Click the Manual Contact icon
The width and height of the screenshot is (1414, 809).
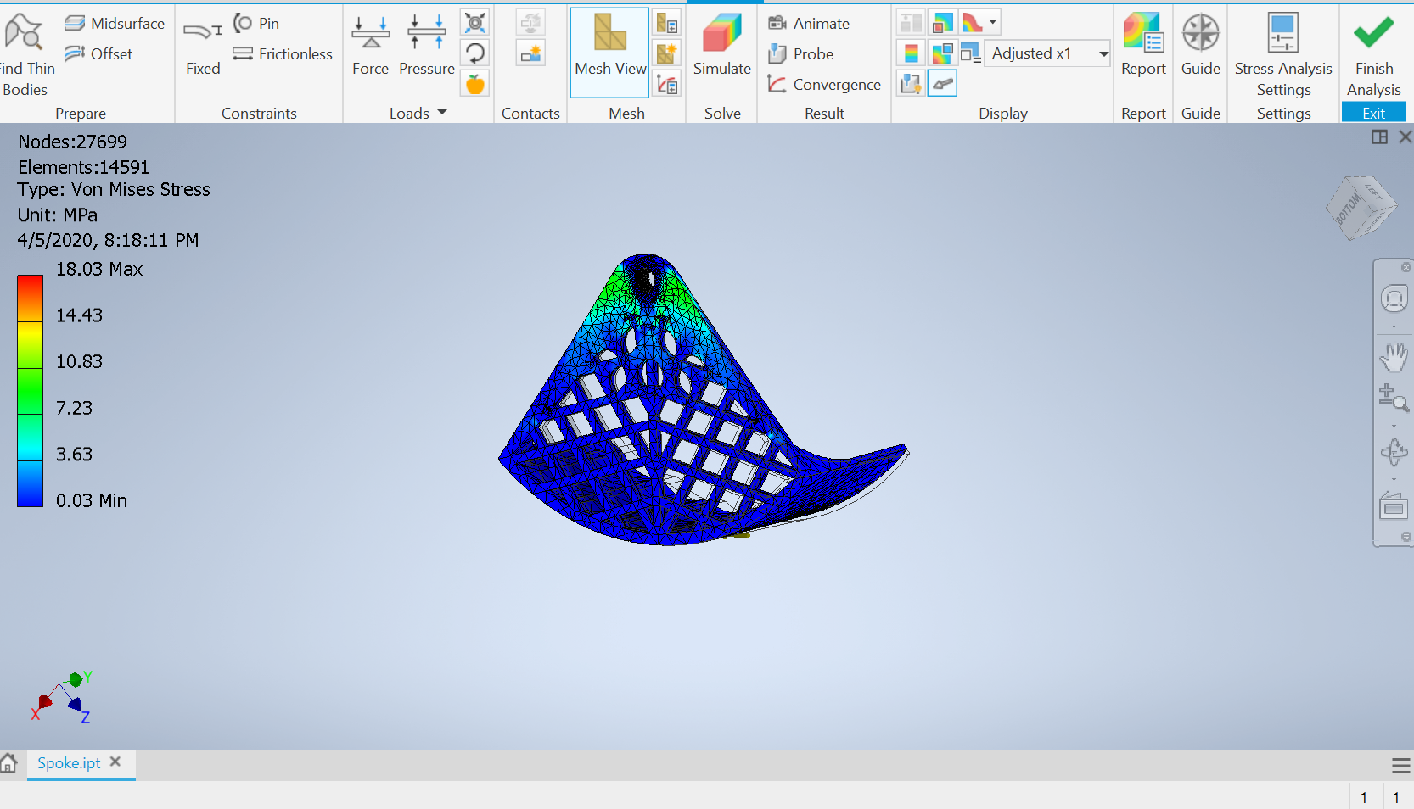[x=531, y=53]
